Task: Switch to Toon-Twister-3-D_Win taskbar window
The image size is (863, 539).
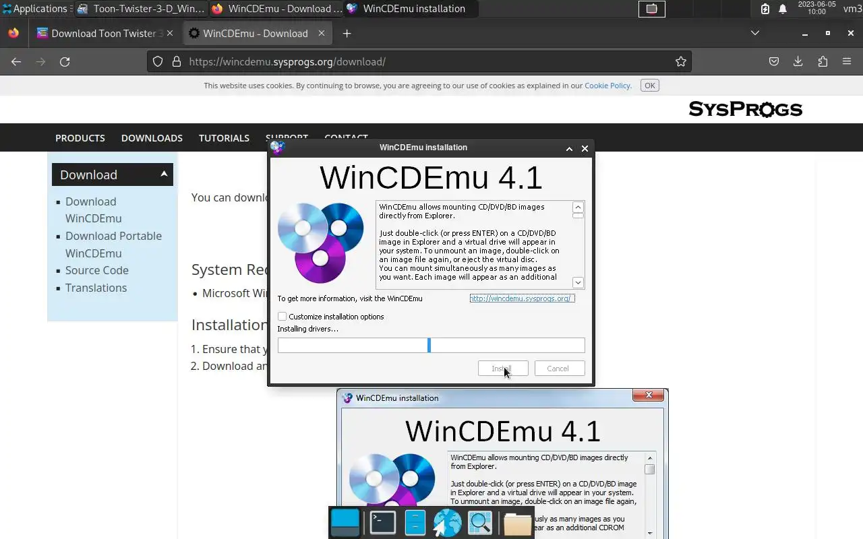Action: tap(141, 9)
